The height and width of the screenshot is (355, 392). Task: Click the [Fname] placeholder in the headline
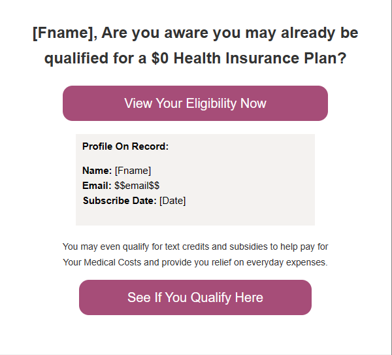pyautogui.click(x=63, y=33)
